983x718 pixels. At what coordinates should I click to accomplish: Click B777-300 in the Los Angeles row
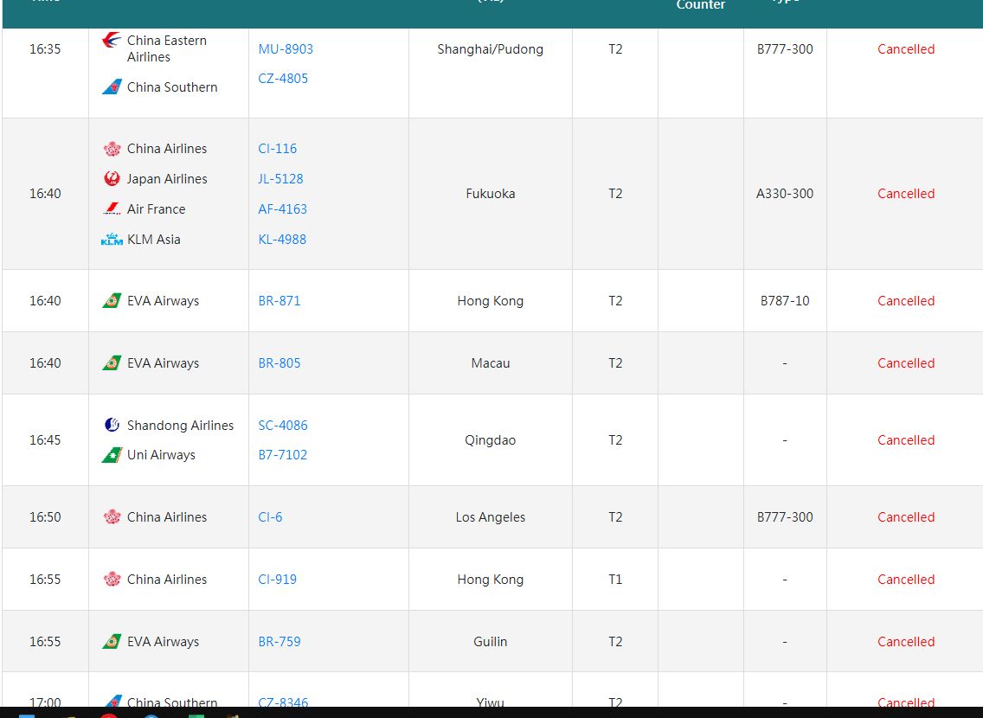tap(784, 517)
